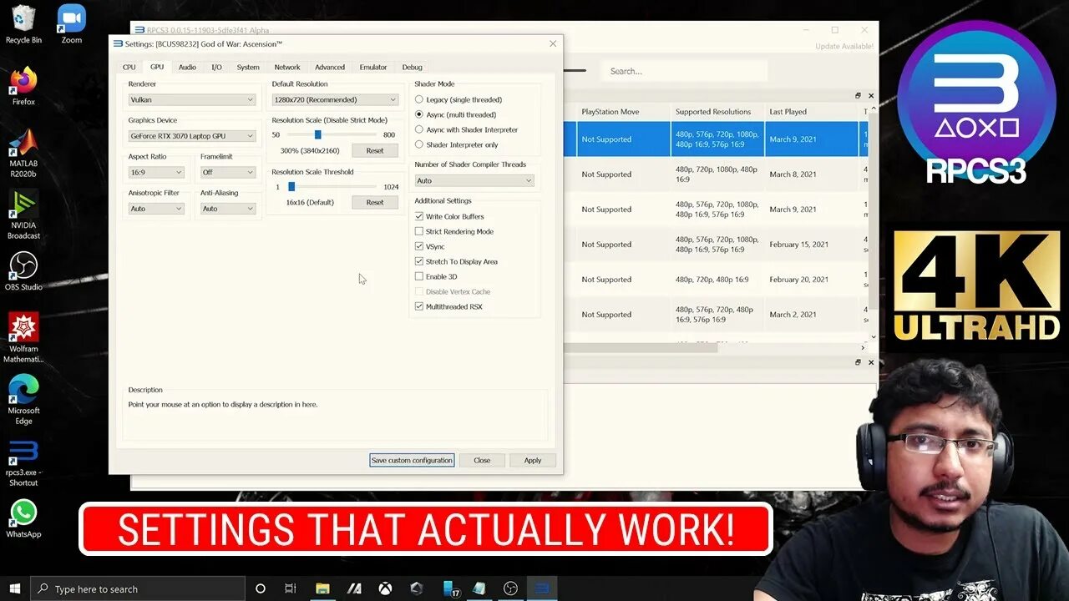
Task: Float the RPCS3 game list panel
Action: click(x=858, y=96)
